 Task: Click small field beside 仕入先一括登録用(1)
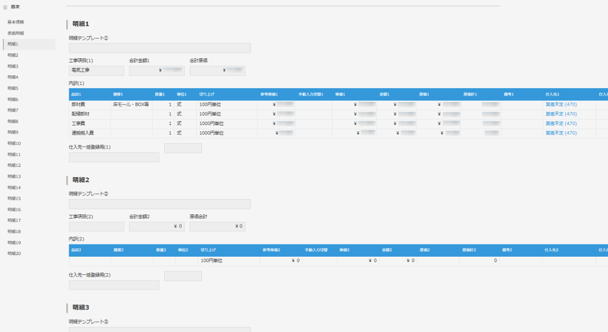click(x=183, y=148)
